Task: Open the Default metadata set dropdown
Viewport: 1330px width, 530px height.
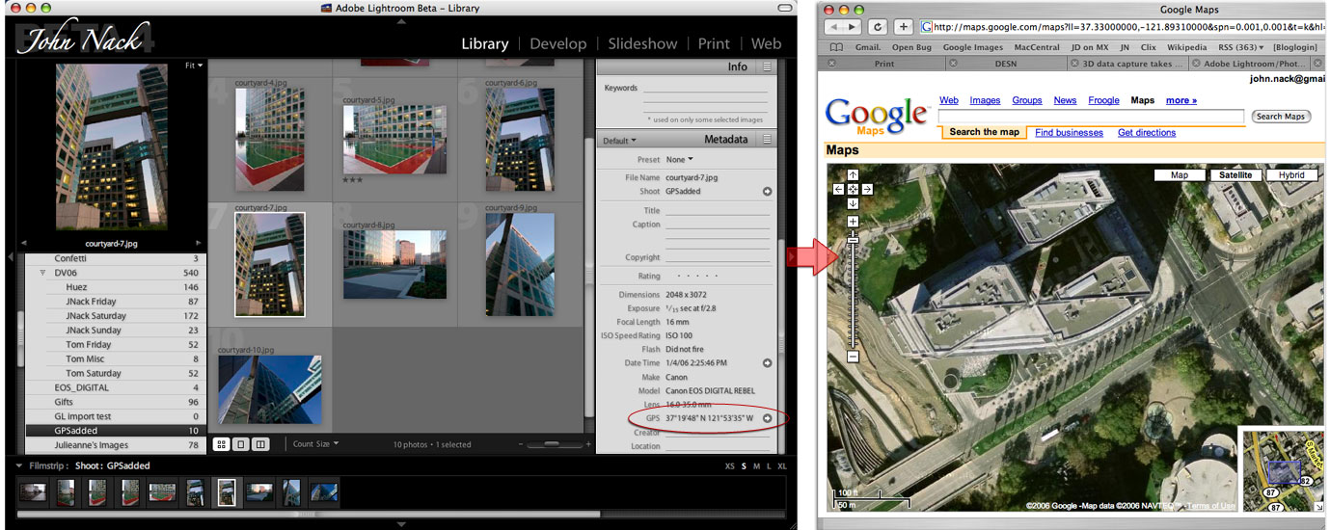Action: [619, 141]
